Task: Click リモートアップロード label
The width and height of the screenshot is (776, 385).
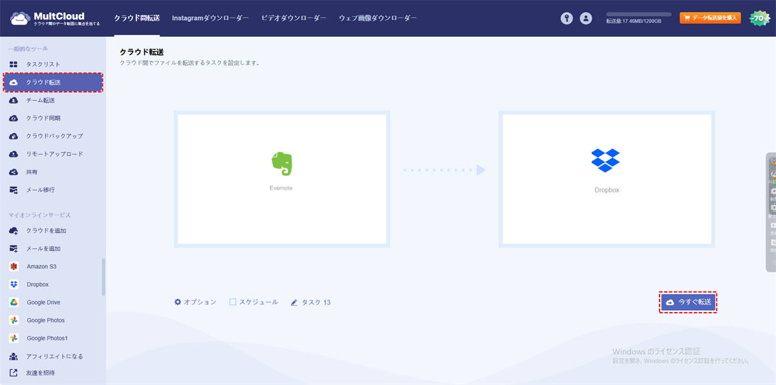Action: coord(54,154)
